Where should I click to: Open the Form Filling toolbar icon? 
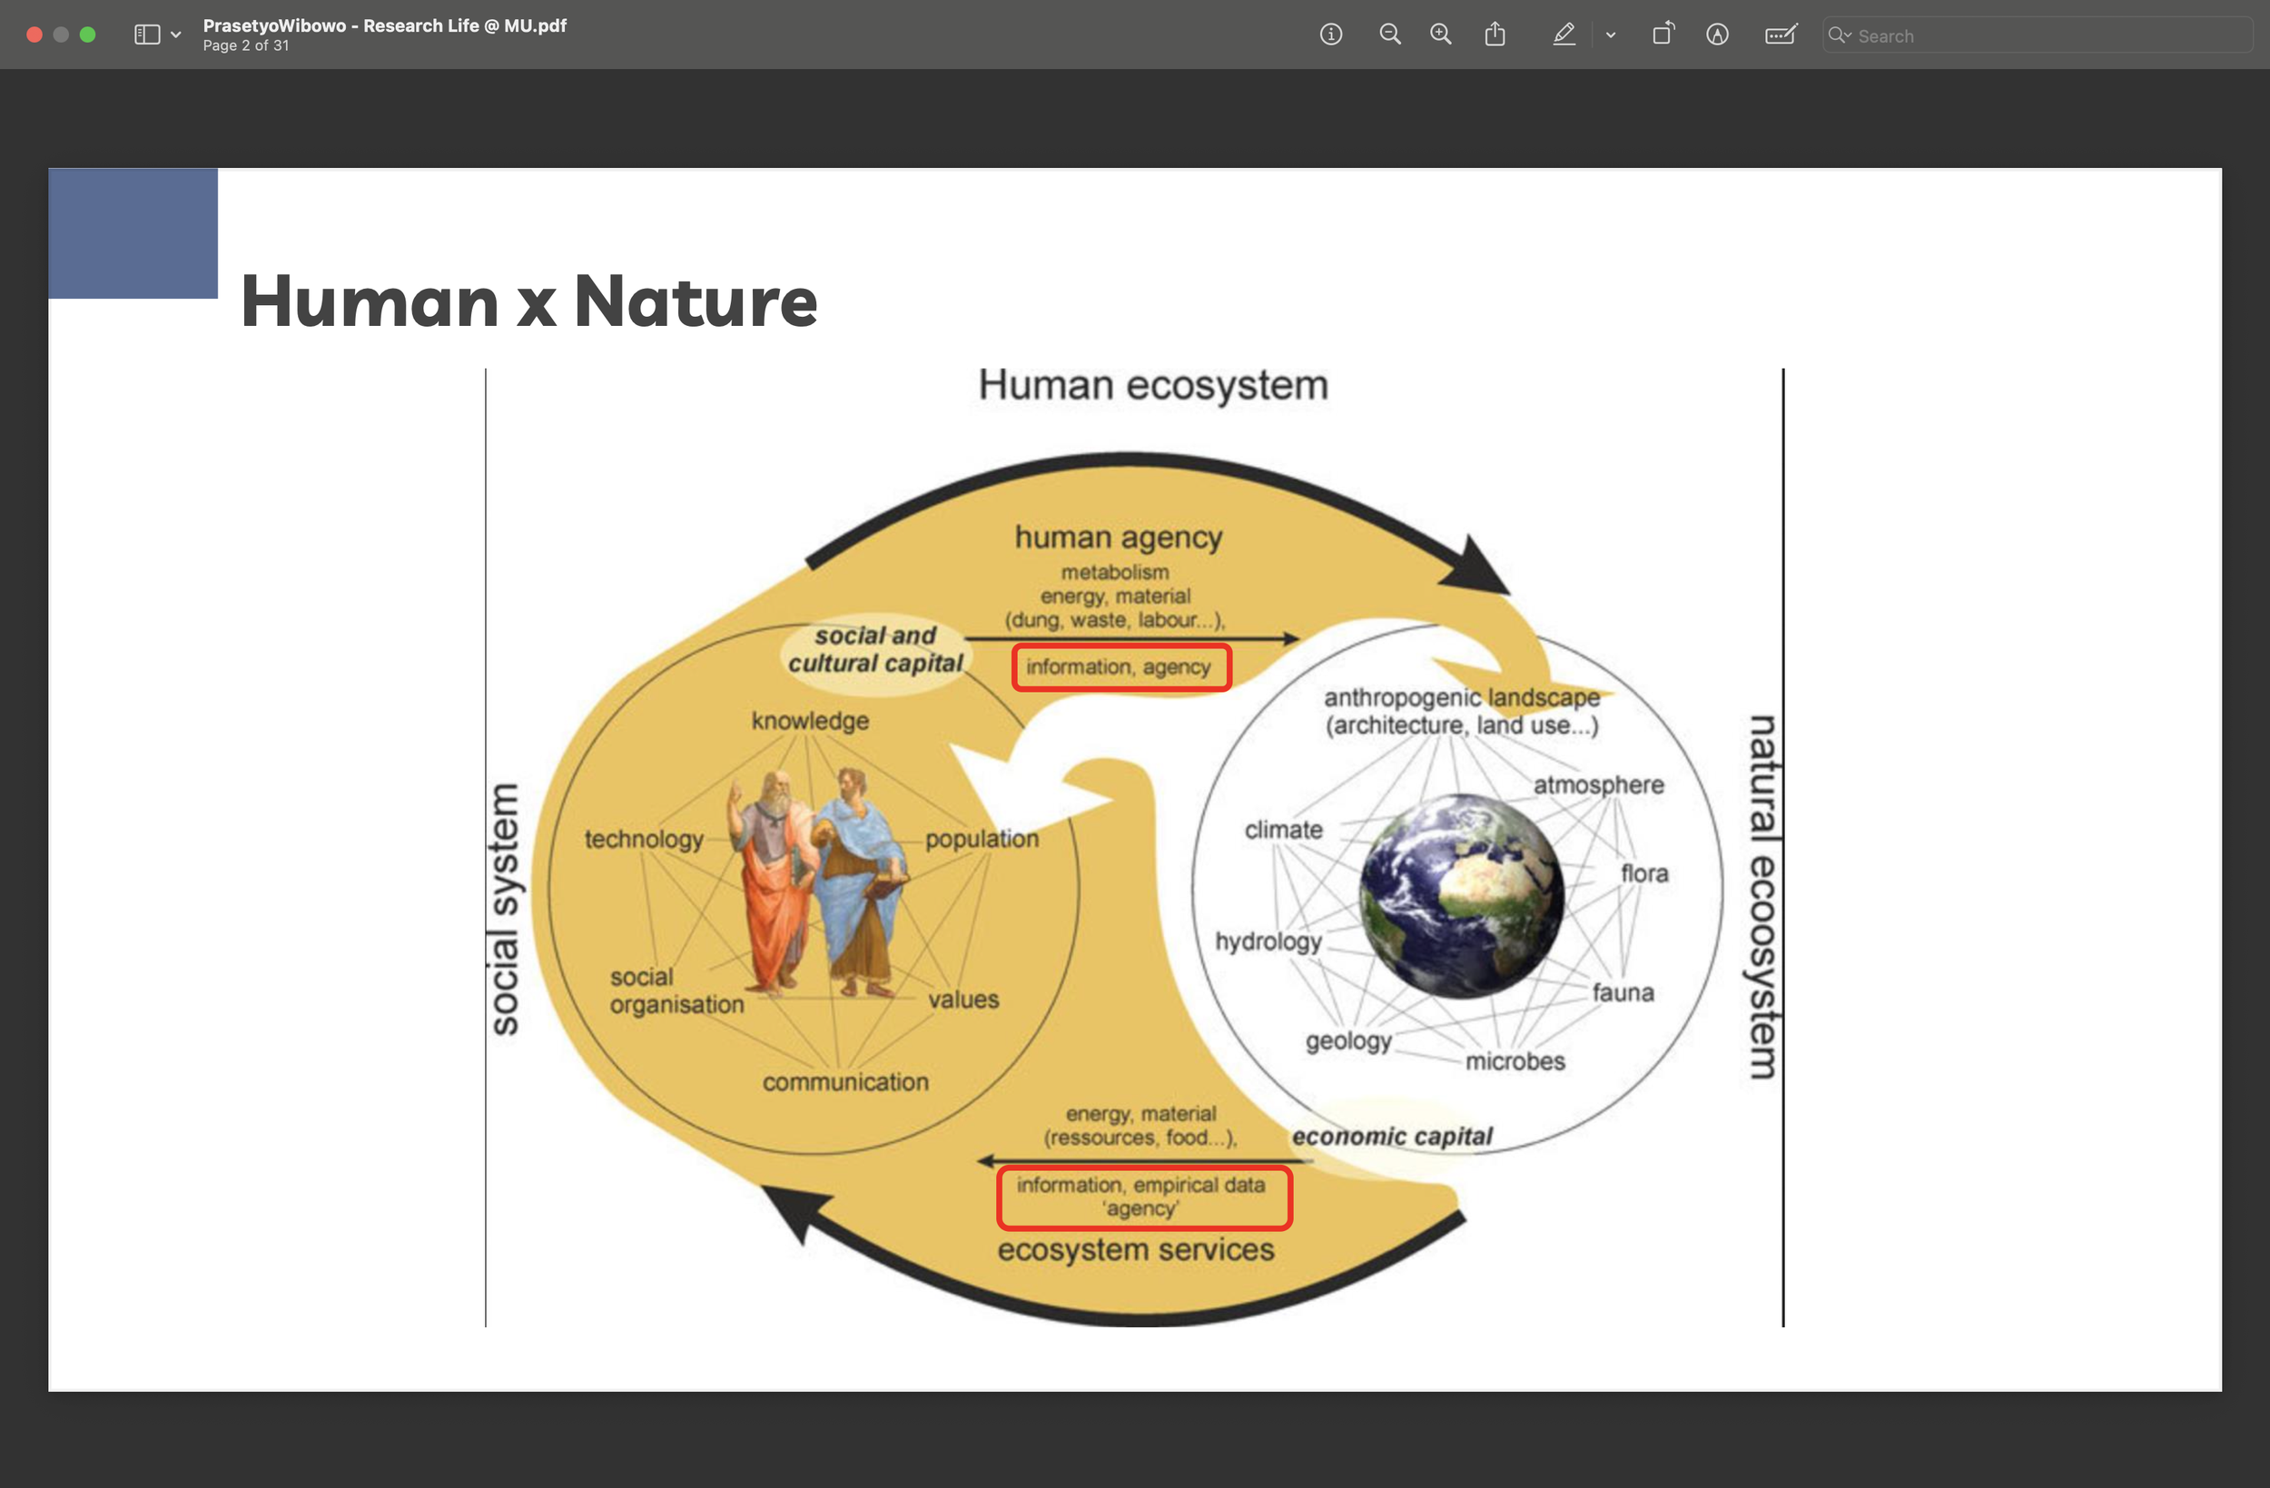coord(1780,35)
